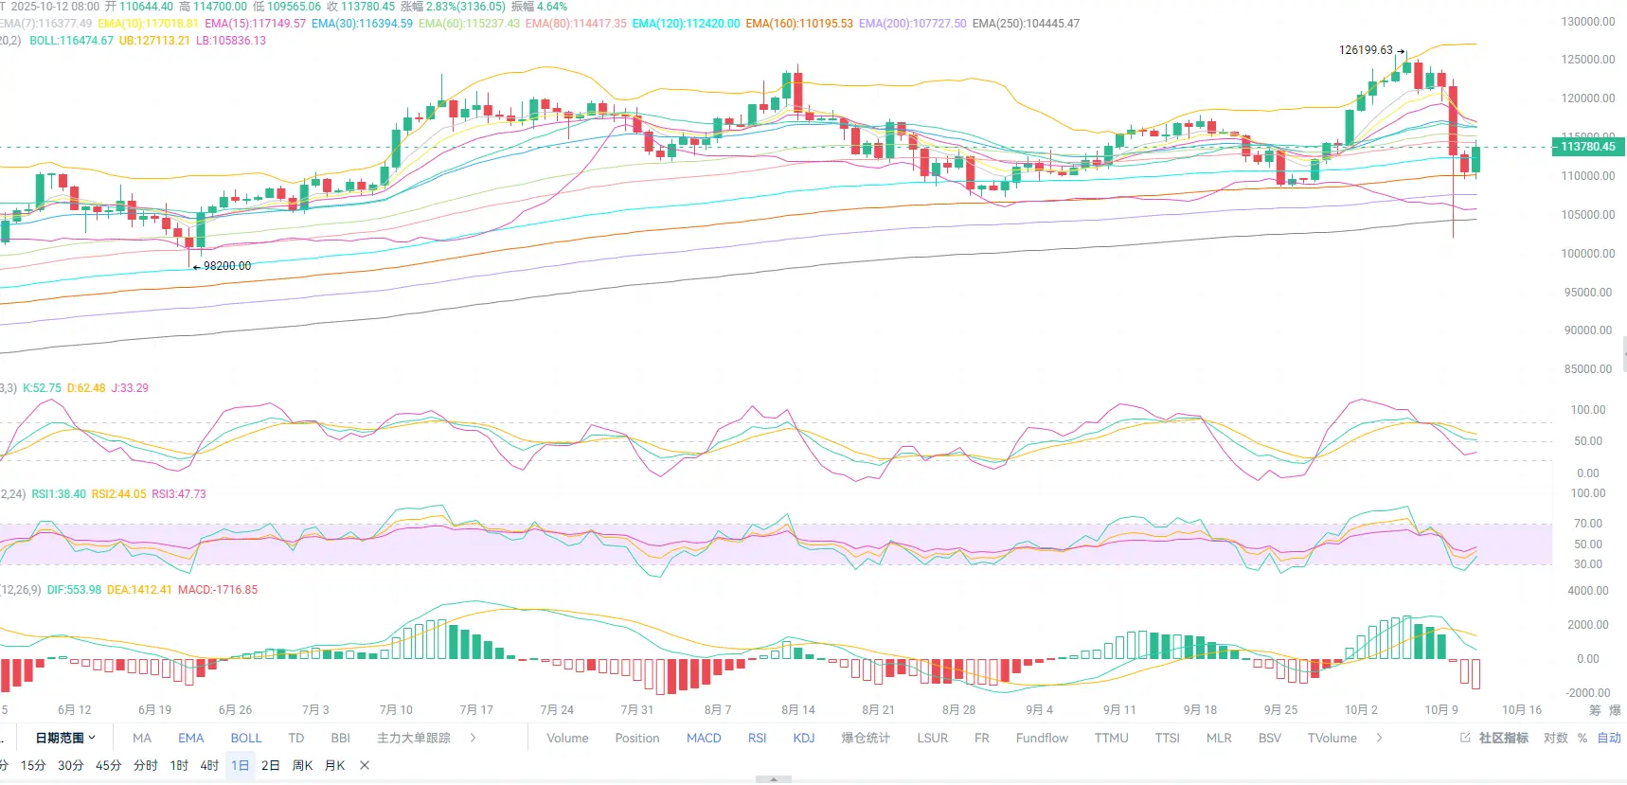Click the EMA(10) legend value
This screenshot has height=785, width=1627.
pyautogui.click(x=149, y=24)
